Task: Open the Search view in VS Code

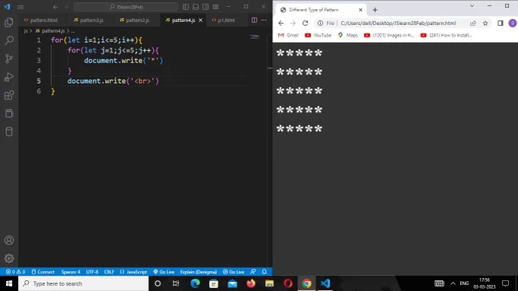Action: pos(9,40)
